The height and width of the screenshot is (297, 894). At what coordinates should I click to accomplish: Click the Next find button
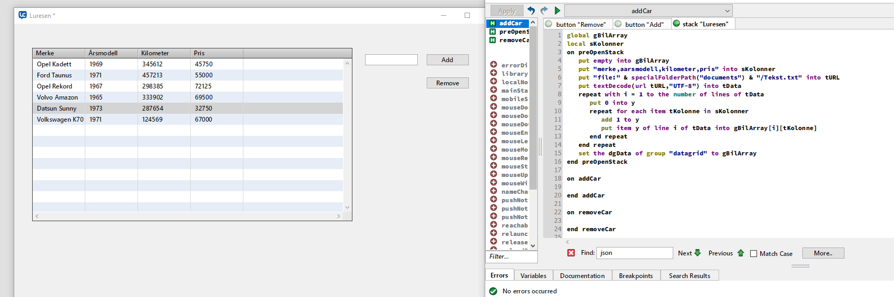(x=690, y=253)
